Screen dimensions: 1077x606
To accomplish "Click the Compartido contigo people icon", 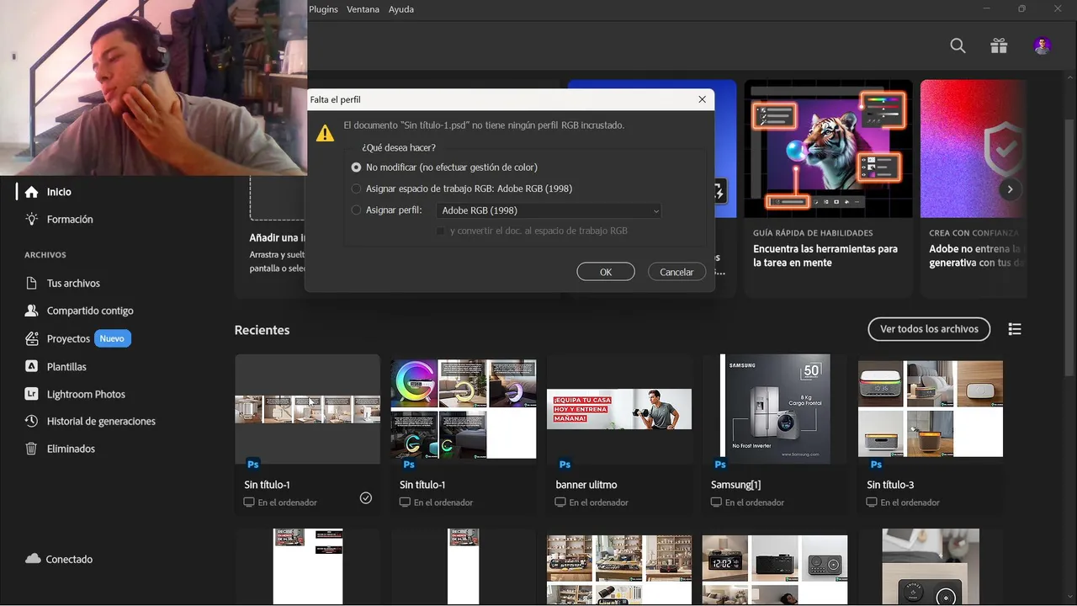I will [x=32, y=311].
